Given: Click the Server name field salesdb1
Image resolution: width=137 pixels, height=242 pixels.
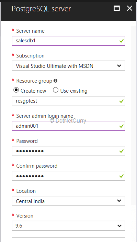Looking at the screenshot, I should pyautogui.click(x=69, y=41).
